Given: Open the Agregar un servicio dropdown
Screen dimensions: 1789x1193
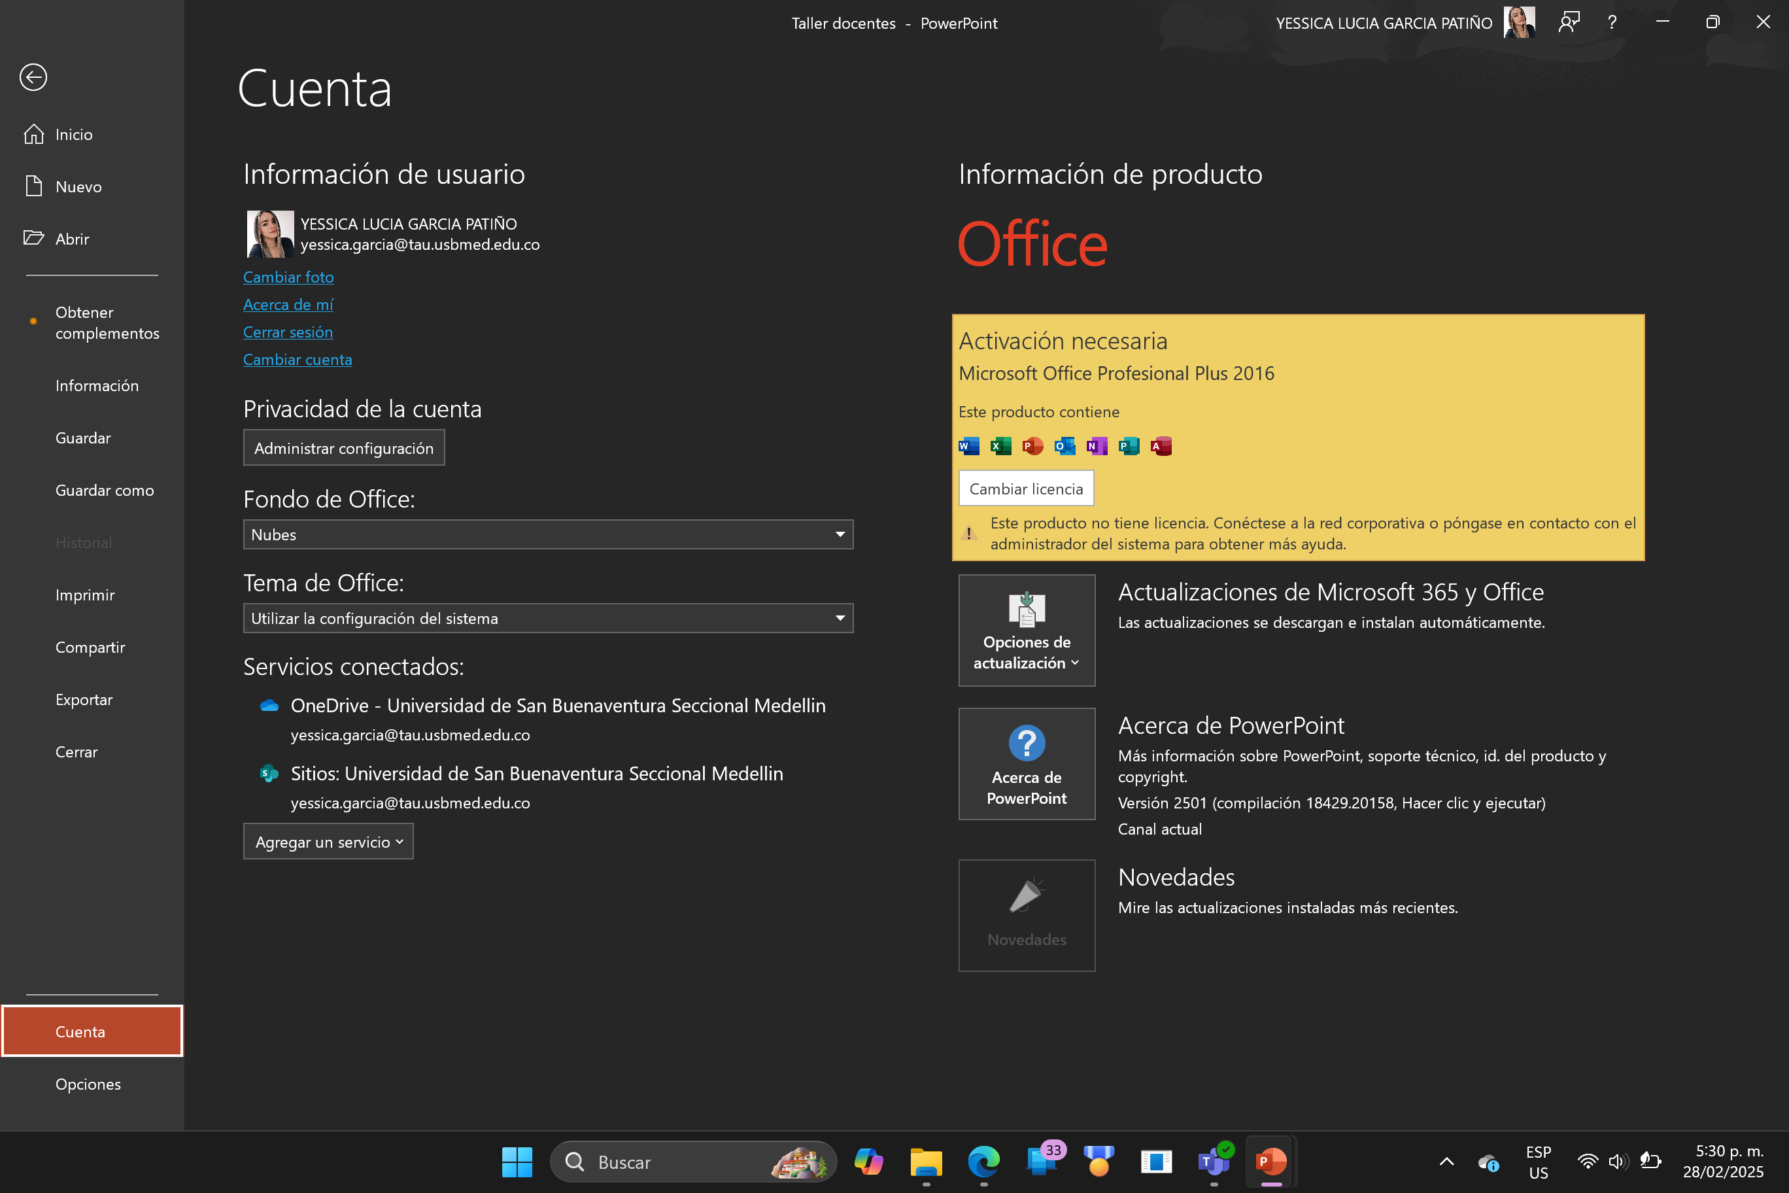Looking at the screenshot, I should point(328,842).
